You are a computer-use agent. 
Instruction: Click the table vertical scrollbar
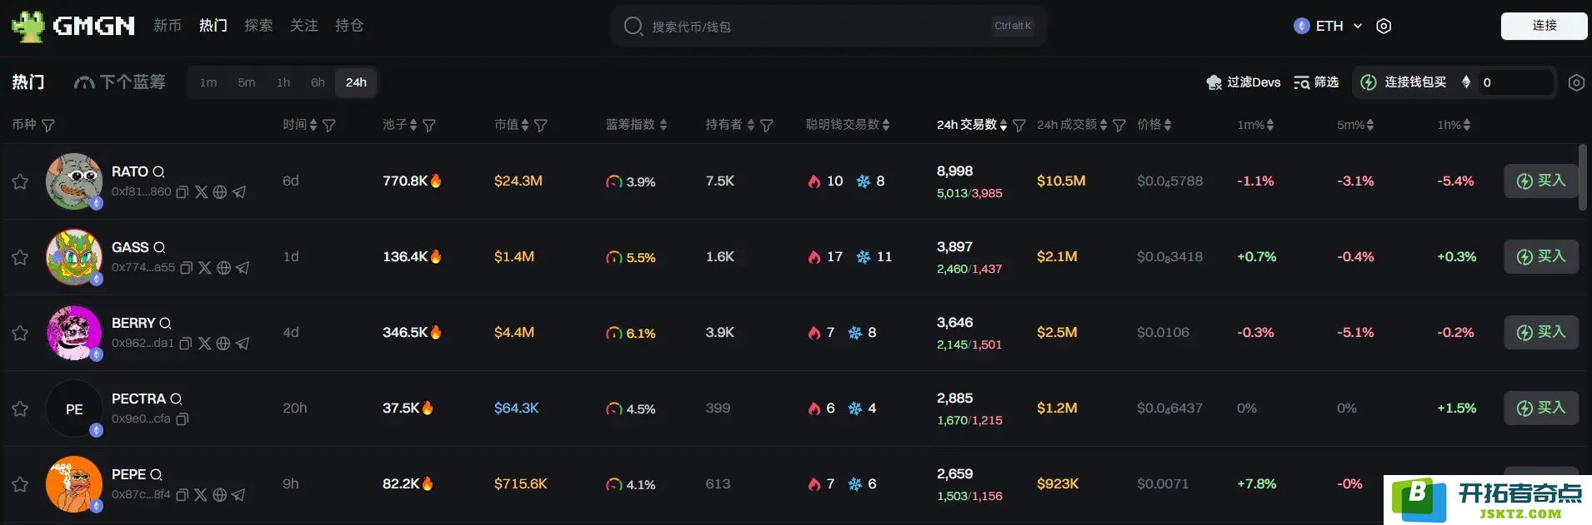(x=1583, y=177)
